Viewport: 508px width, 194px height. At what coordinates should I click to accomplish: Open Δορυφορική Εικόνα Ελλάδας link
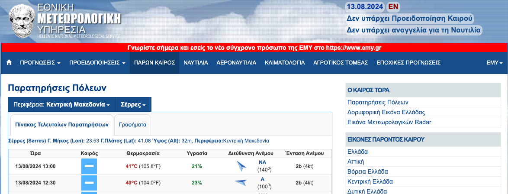click(386, 112)
